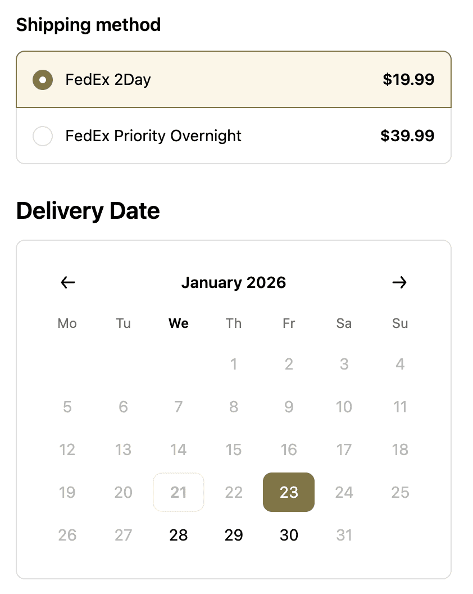Click the $19.99 price label

pos(408,80)
